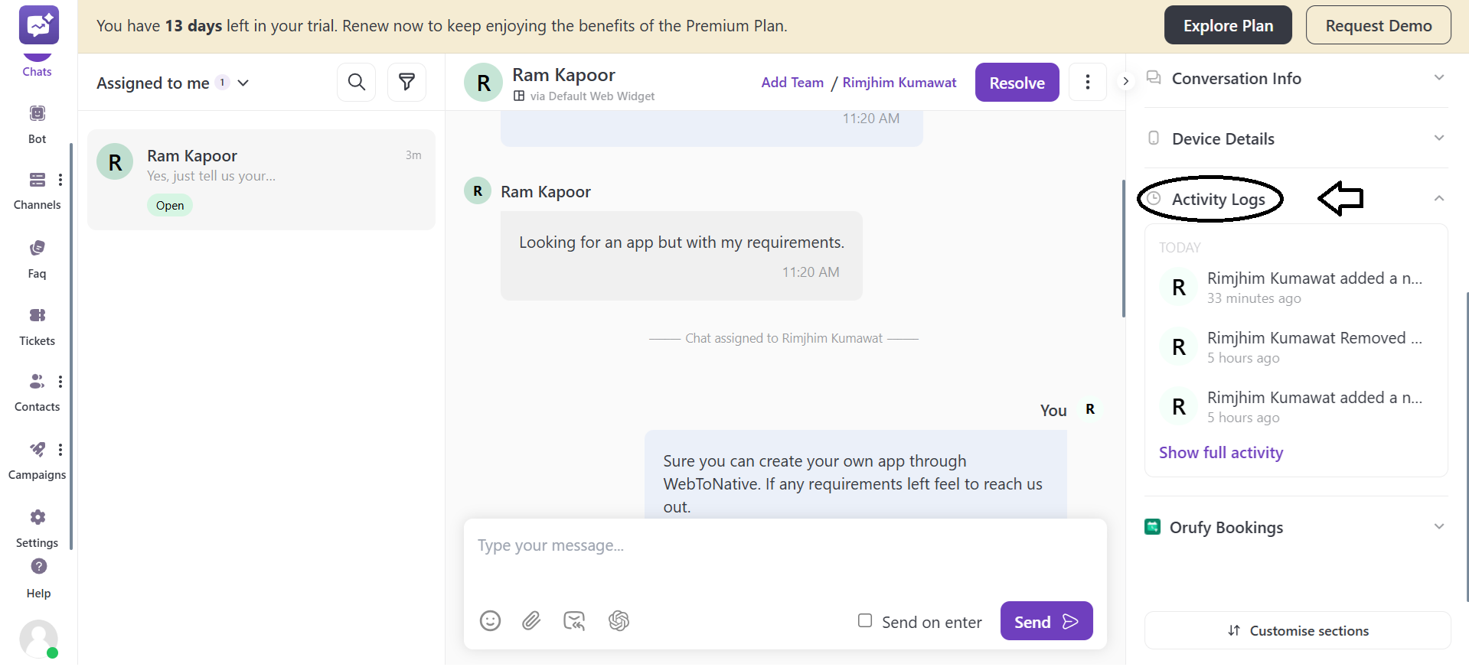The image size is (1469, 667).
Task: Open the three-dot chat options menu
Action: point(1087,82)
